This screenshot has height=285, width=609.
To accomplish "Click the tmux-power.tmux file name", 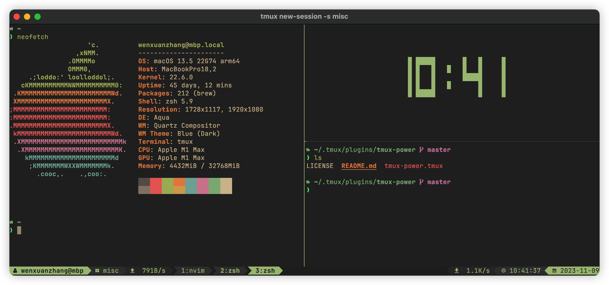I will [x=414, y=166].
